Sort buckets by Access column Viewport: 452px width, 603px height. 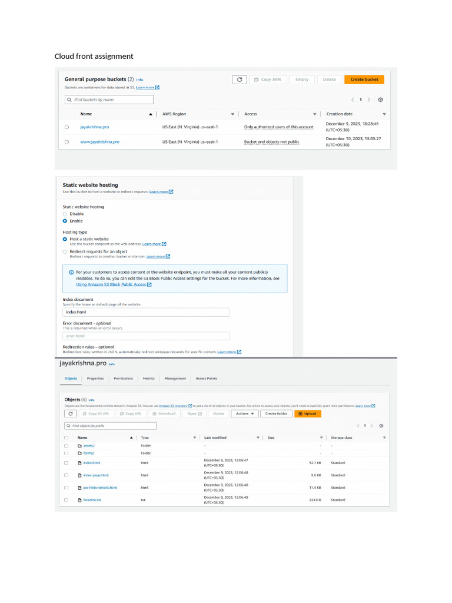[x=315, y=114]
